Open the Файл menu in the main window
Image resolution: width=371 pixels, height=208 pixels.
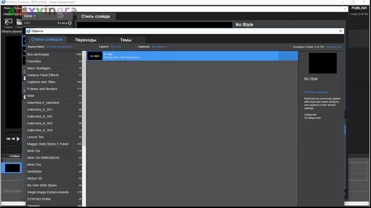pyautogui.click(x=8, y=8)
